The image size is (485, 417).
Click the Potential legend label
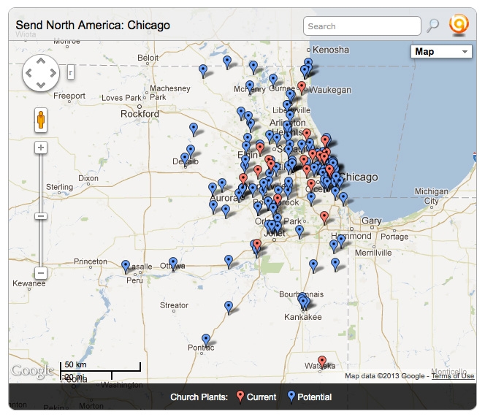(x=314, y=397)
